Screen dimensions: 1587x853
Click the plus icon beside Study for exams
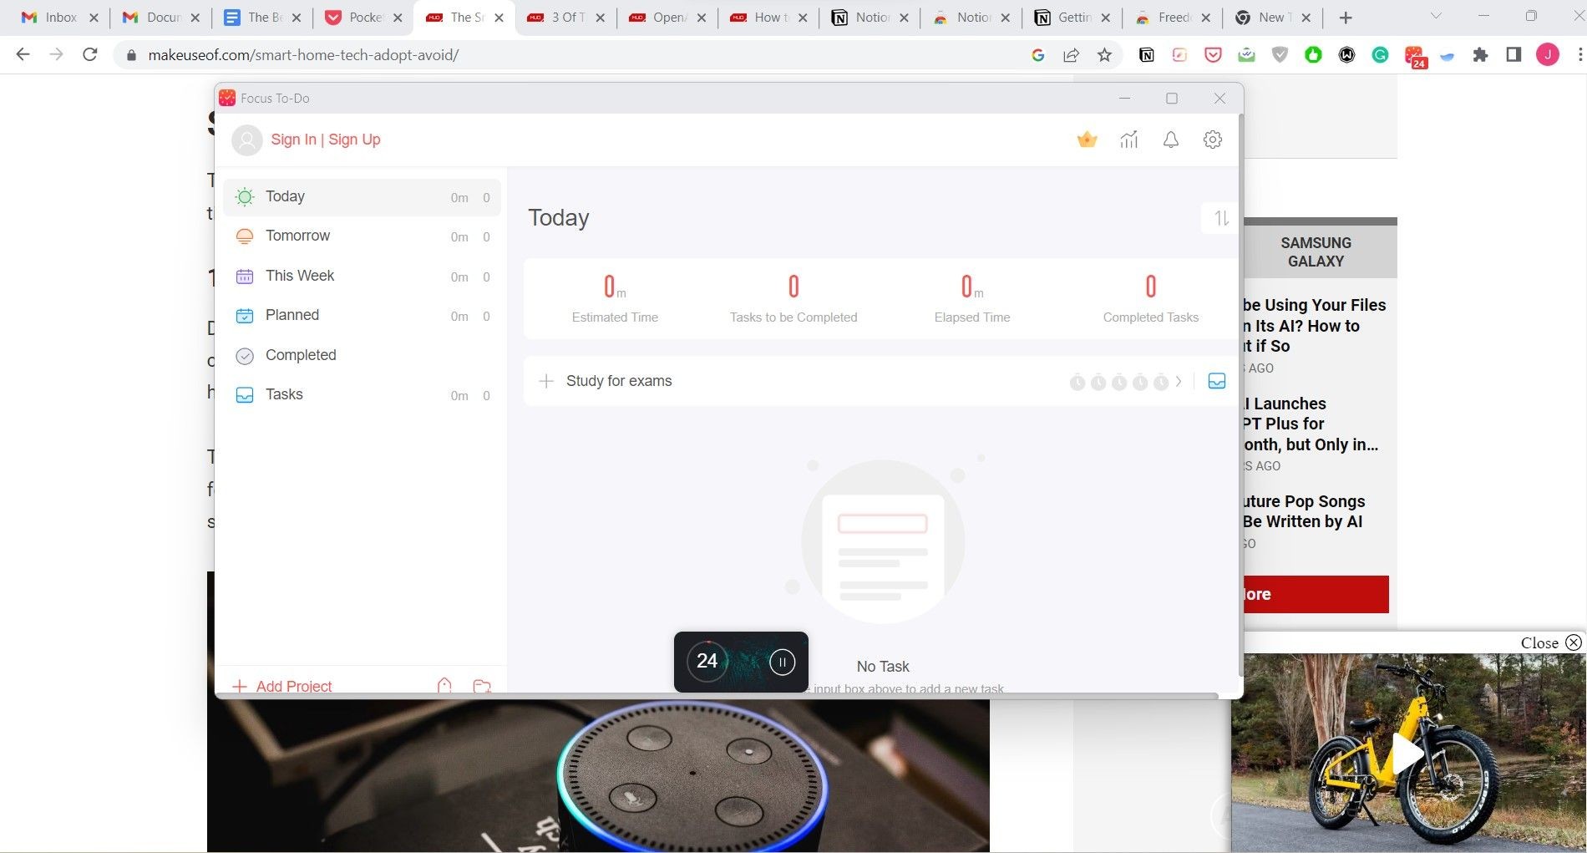click(x=546, y=381)
